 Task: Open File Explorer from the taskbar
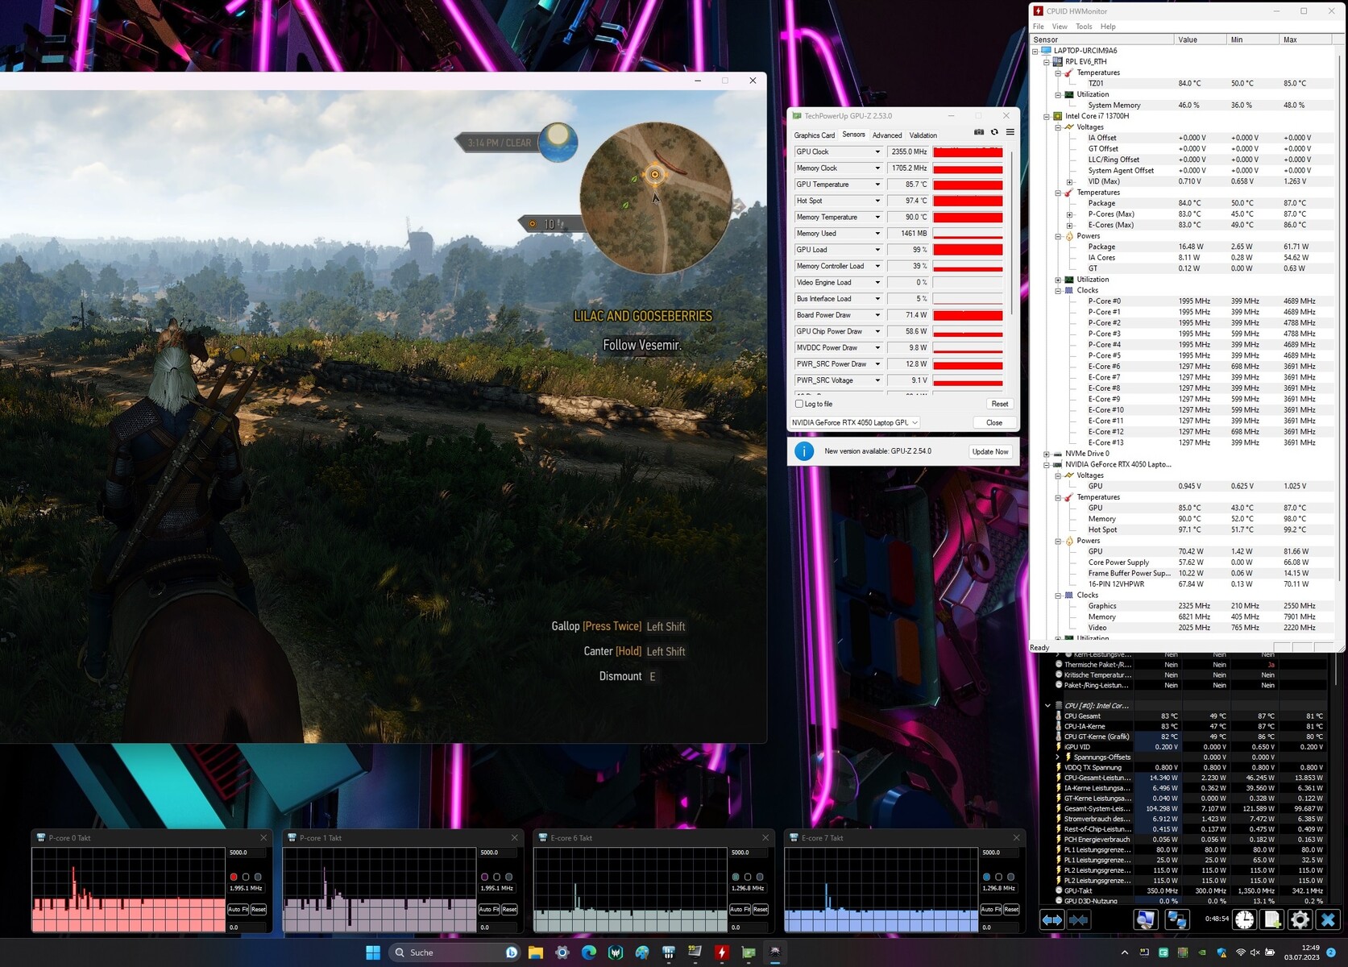(x=536, y=952)
